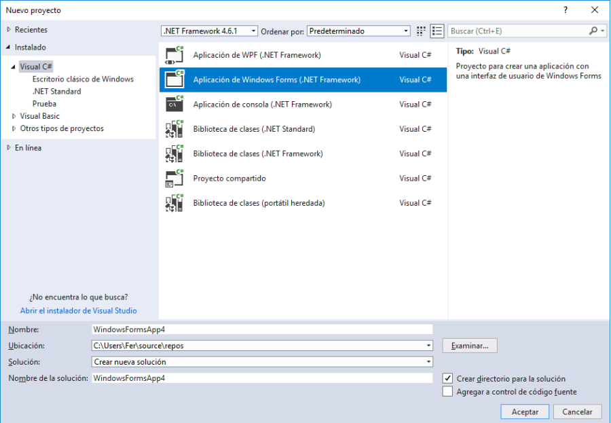Select the Prueba category under Visual C#
The width and height of the screenshot is (611, 423).
[44, 104]
